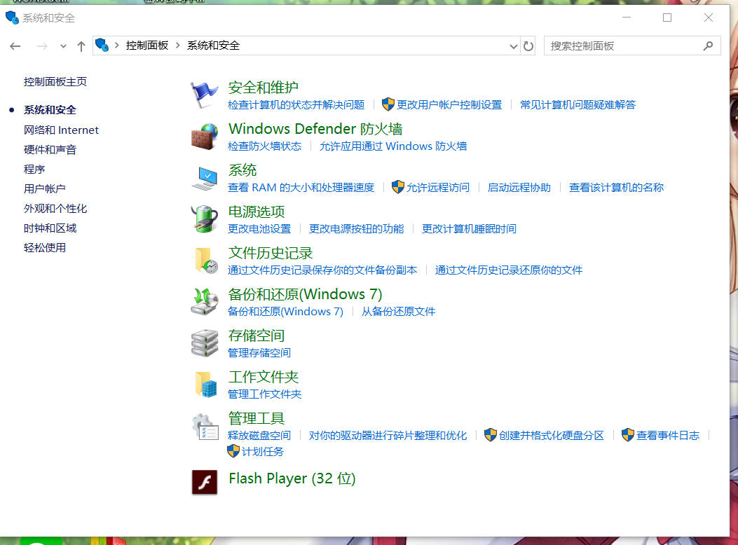738x545 pixels.
Task: Click 对你的驱动器进行碎片整理和优化 link
Action: pyautogui.click(x=388, y=436)
